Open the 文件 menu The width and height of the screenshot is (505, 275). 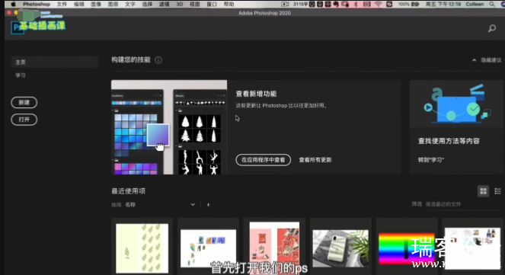coord(62,4)
